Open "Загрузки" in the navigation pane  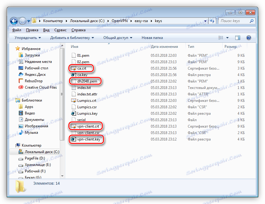(x=32, y=55)
